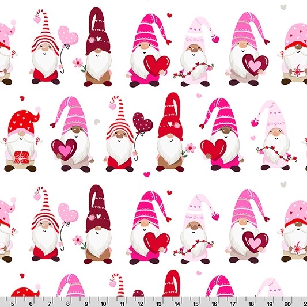The height and width of the screenshot is (307, 307).
Task: Select the 14 label on the ruler
Action: pyautogui.click(x=177, y=304)
